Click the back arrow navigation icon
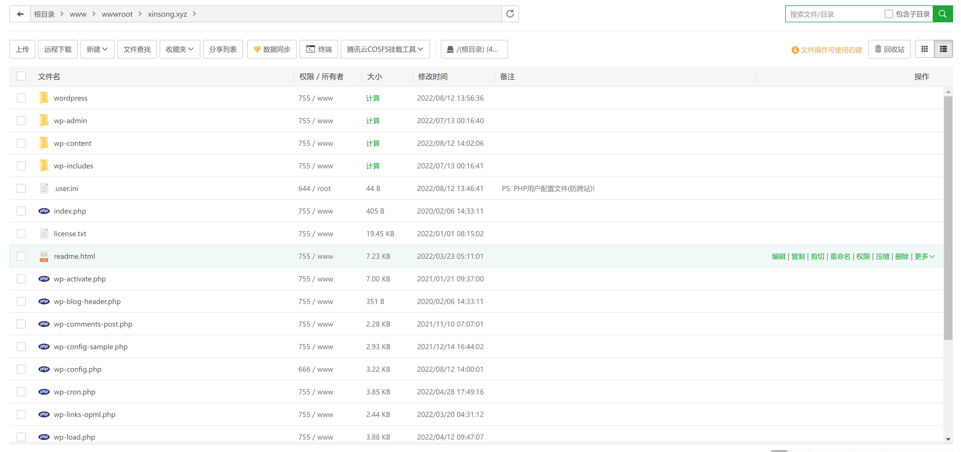This screenshot has height=452, width=961. [20, 14]
